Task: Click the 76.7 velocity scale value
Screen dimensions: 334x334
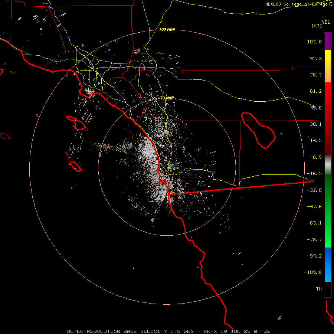Action: coord(316,75)
